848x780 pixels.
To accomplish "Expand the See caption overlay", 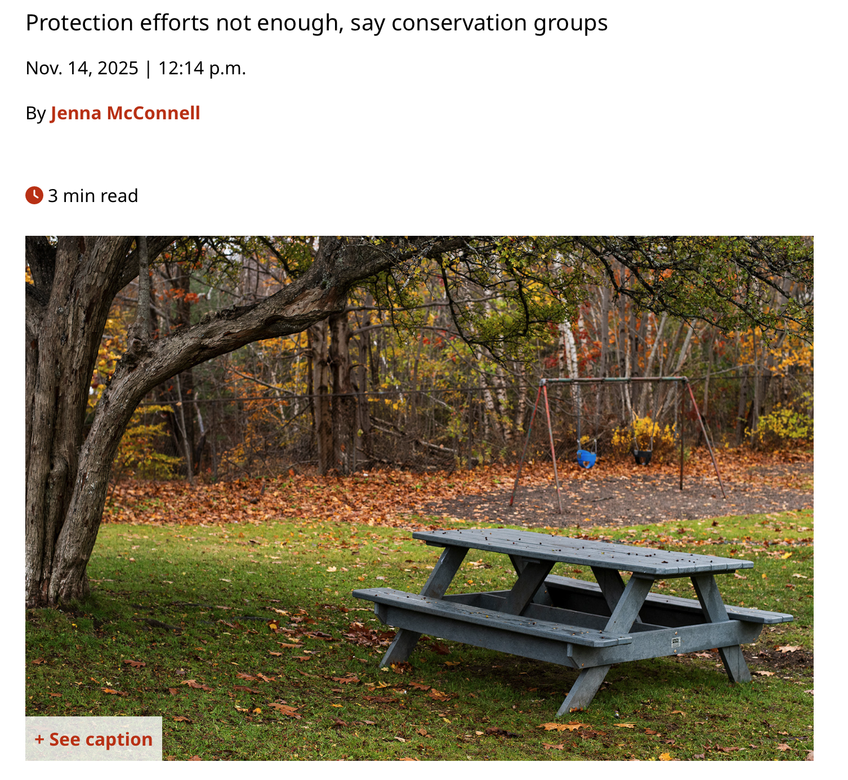I will (x=100, y=739).
